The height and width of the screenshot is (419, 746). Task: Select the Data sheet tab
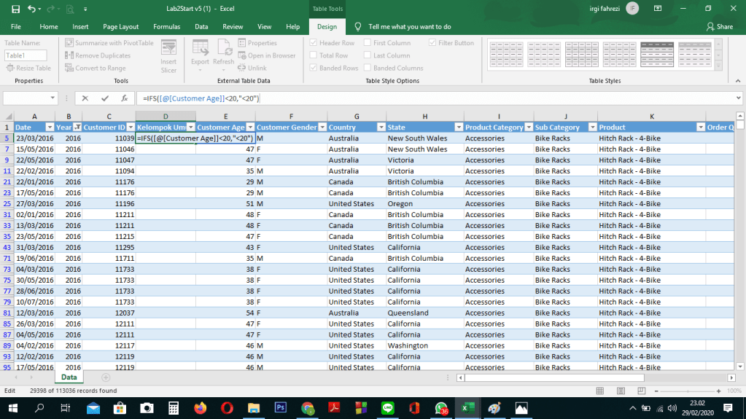tap(69, 377)
